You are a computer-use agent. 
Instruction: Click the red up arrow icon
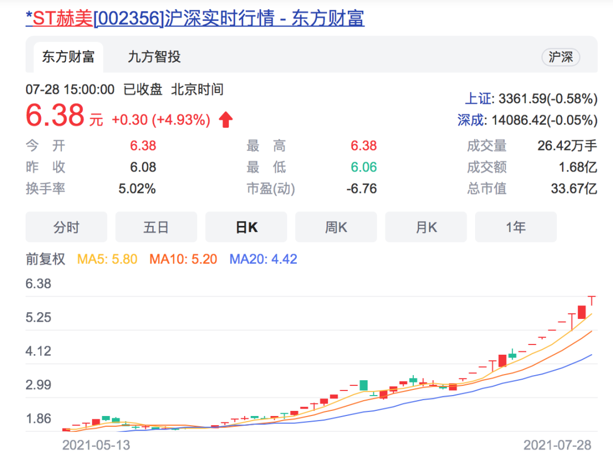[x=226, y=120]
